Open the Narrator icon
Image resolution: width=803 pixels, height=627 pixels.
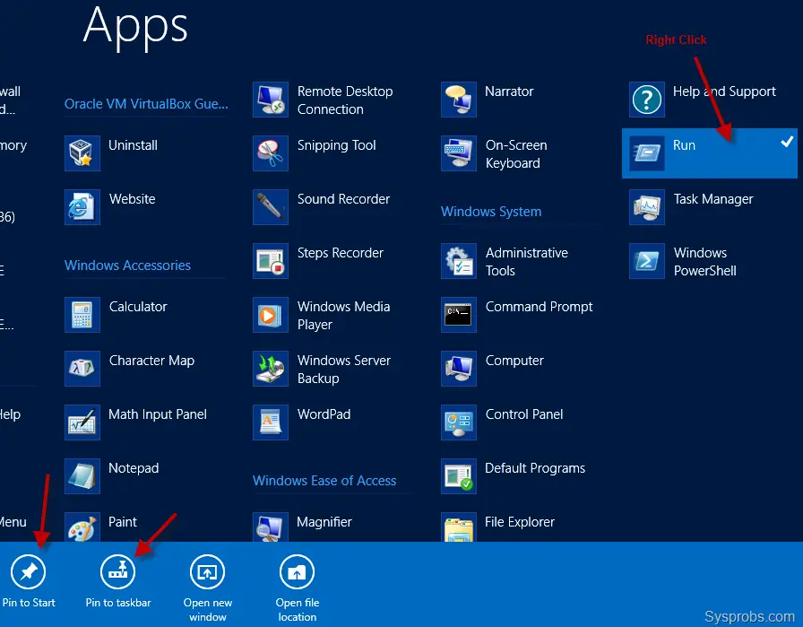pyautogui.click(x=458, y=100)
